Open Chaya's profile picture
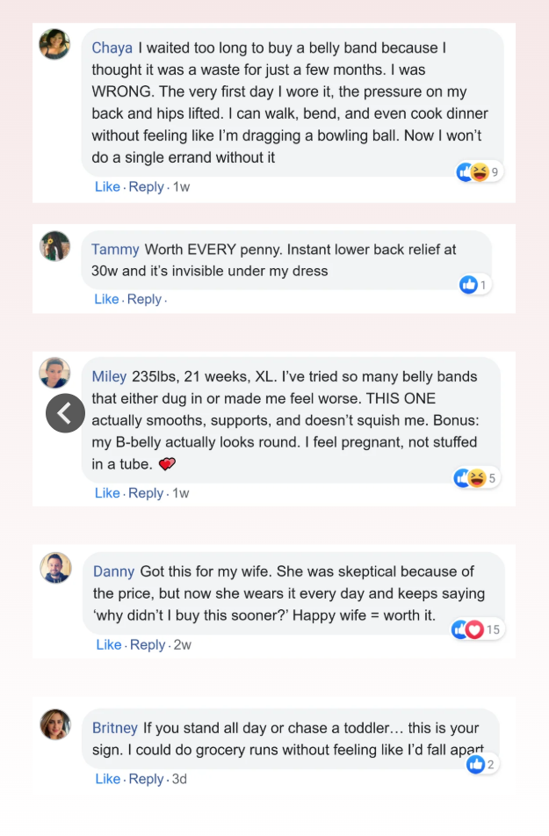The width and height of the screenshot is (549, 836). coord(54,44)
